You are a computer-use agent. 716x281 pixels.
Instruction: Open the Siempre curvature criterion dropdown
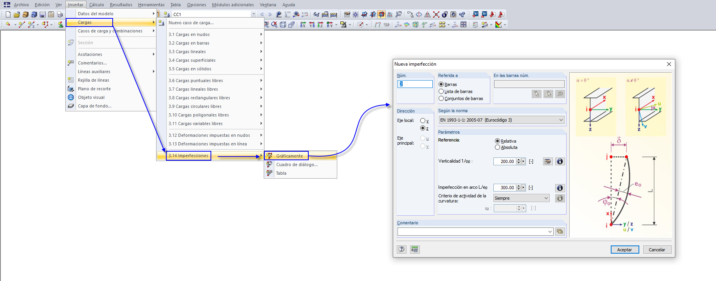(521, 198)
